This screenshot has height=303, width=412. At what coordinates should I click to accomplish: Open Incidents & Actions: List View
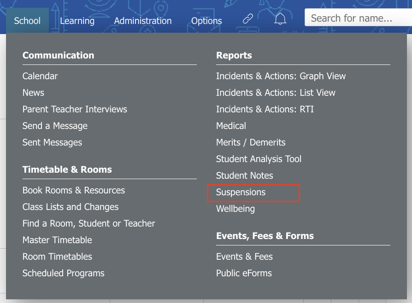[276, 93]
